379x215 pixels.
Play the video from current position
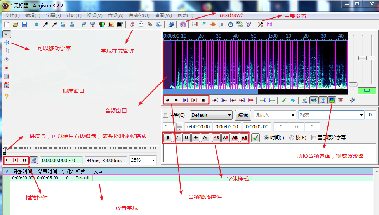(7, 160)
